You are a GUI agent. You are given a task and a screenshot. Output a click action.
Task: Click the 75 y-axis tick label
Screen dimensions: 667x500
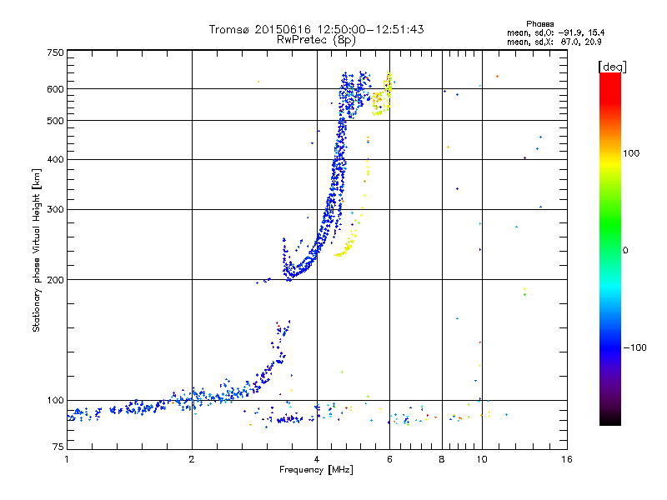(58, 447)
